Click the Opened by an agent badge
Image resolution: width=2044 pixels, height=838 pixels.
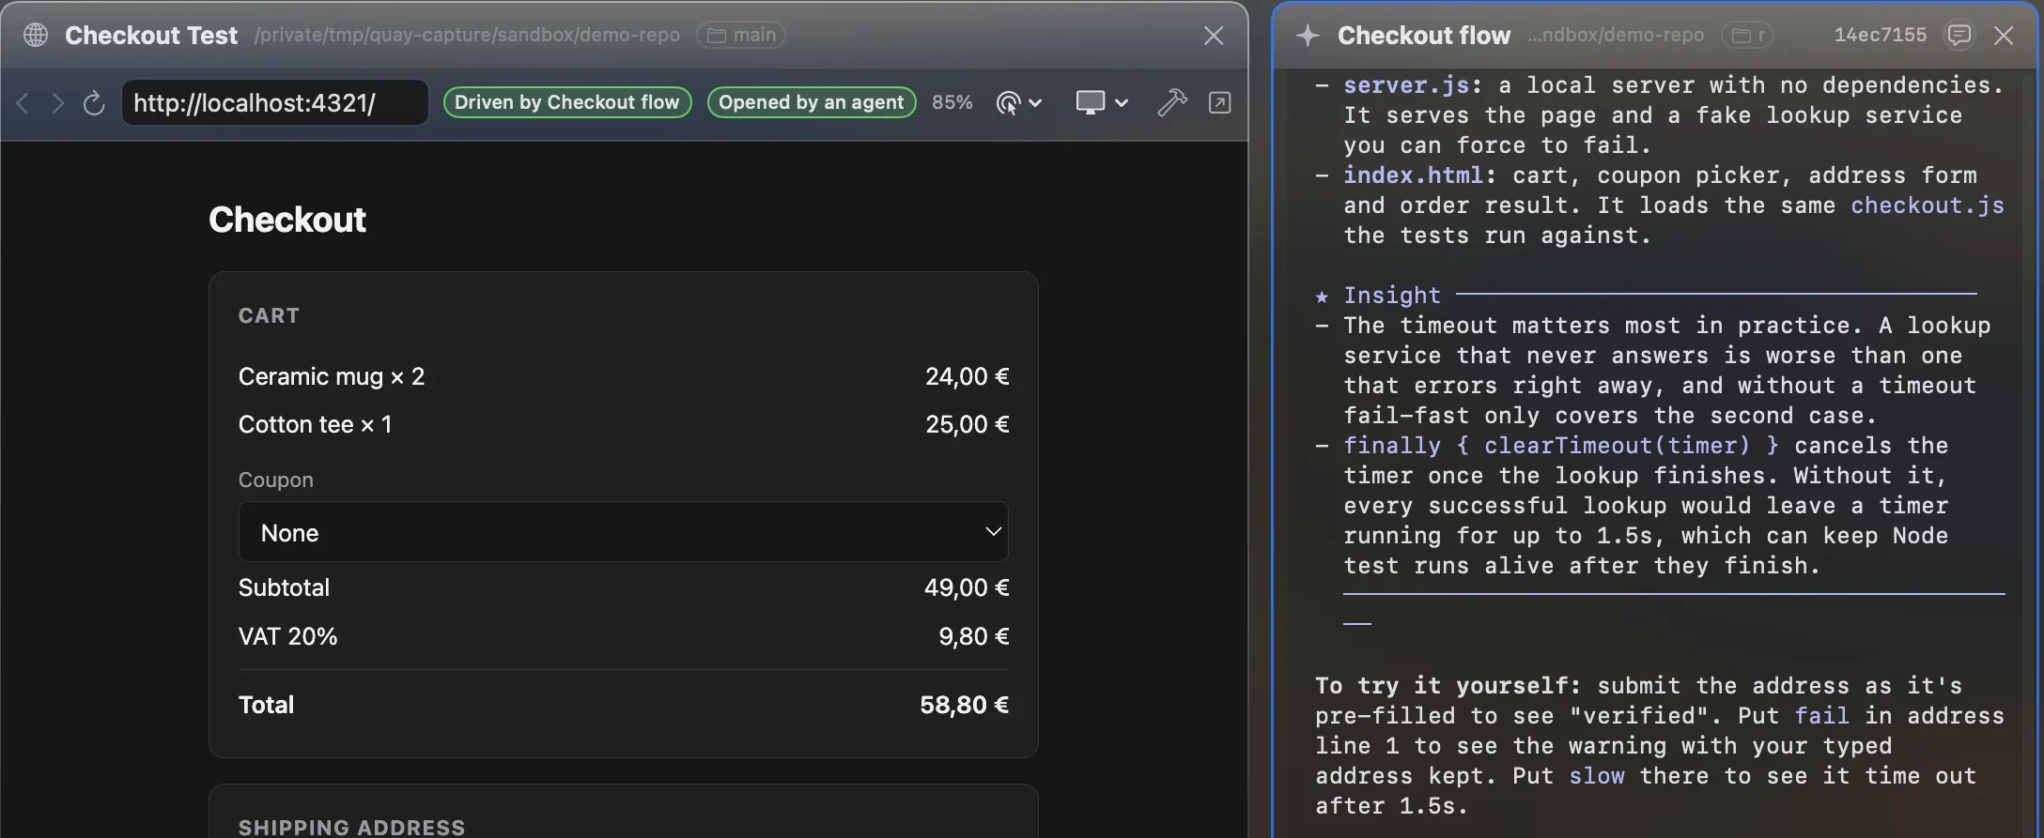coord(812,102)
